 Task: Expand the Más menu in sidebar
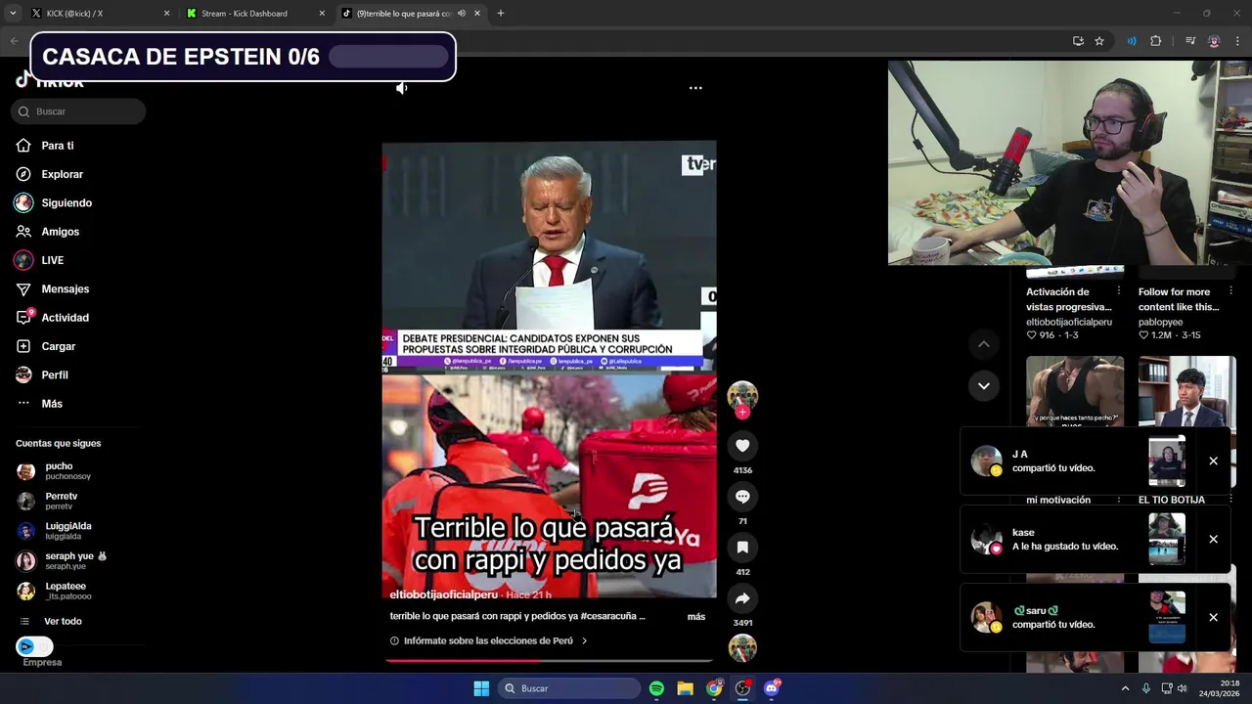click(51, 404)
